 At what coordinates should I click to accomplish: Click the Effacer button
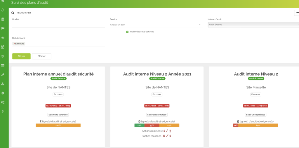pyautogui.click(x=41, y=56)
